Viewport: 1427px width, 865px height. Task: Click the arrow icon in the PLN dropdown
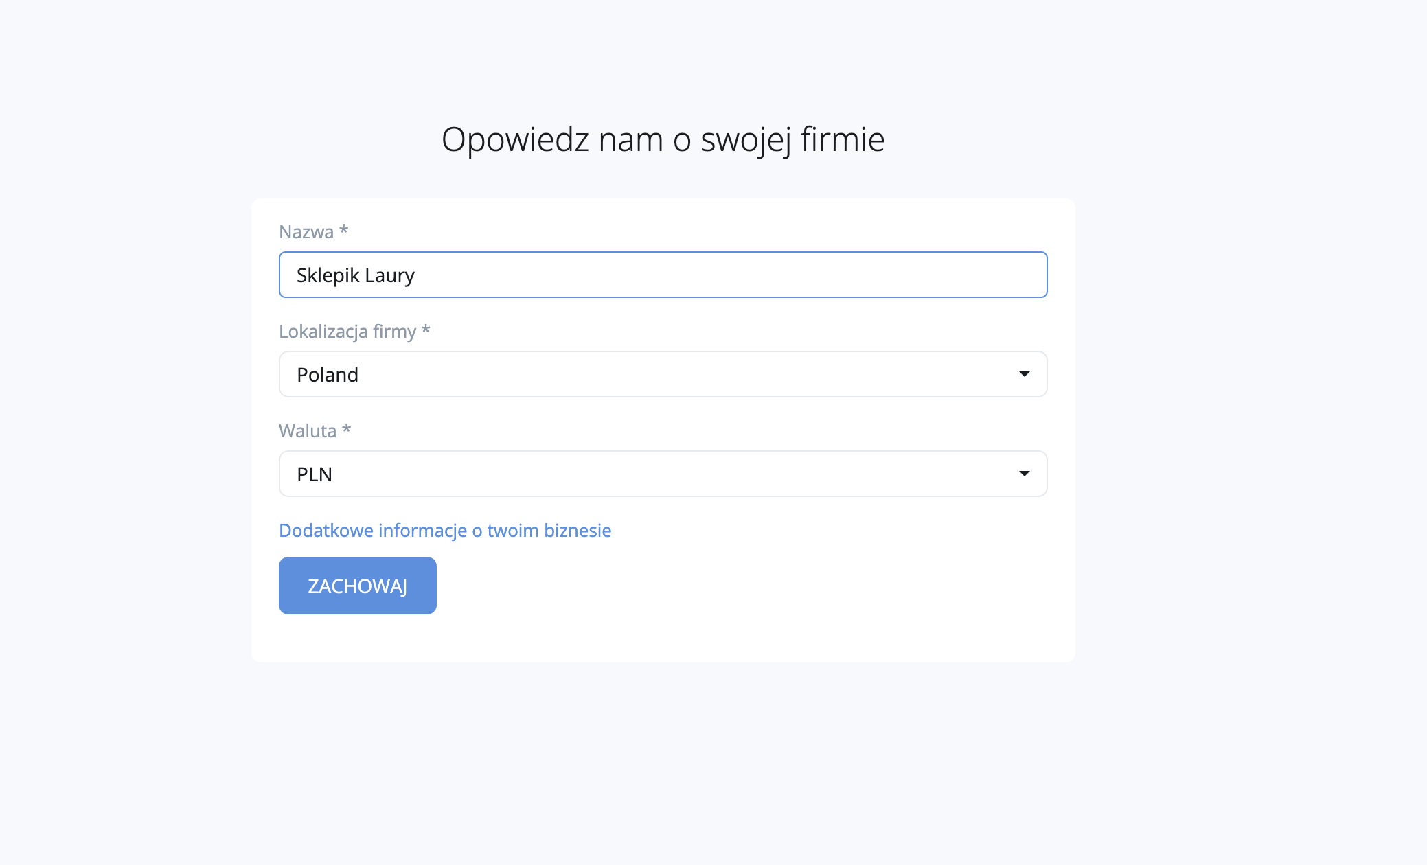(1024, 474)
